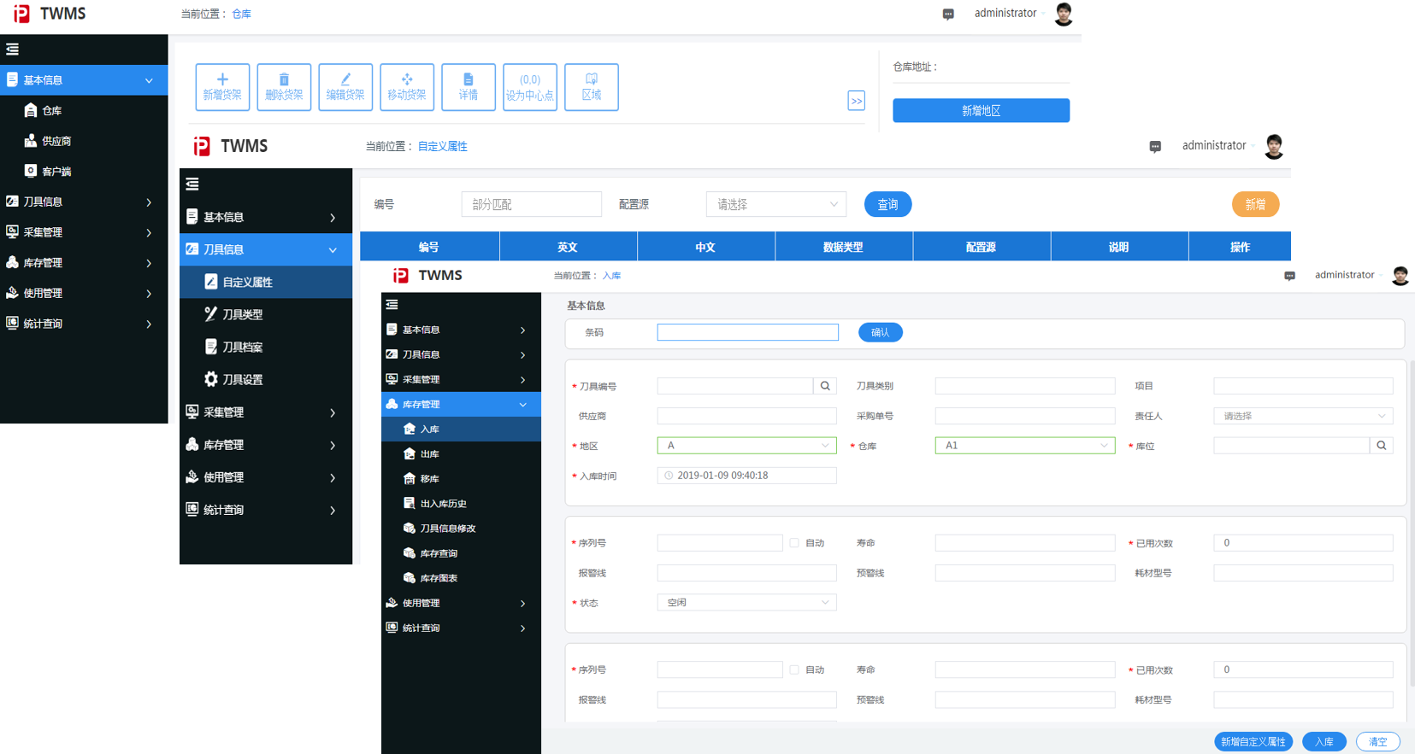Viewport: 1415px width, 754px height.
Task: Click the 设为中心点 toolbar button
Action: pos(530,87)
